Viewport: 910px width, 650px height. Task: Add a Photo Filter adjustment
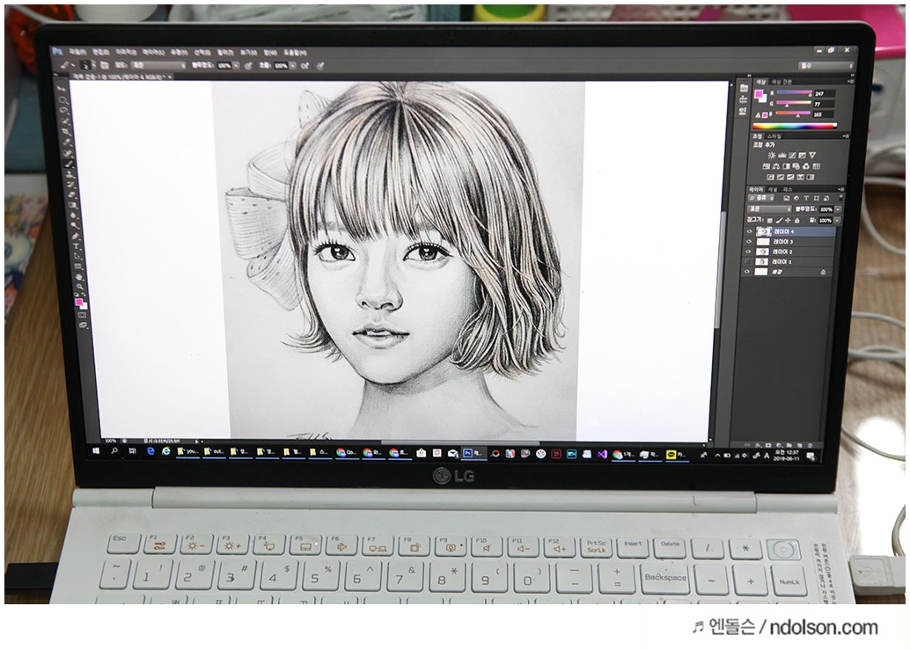click(x=796, y=166)
